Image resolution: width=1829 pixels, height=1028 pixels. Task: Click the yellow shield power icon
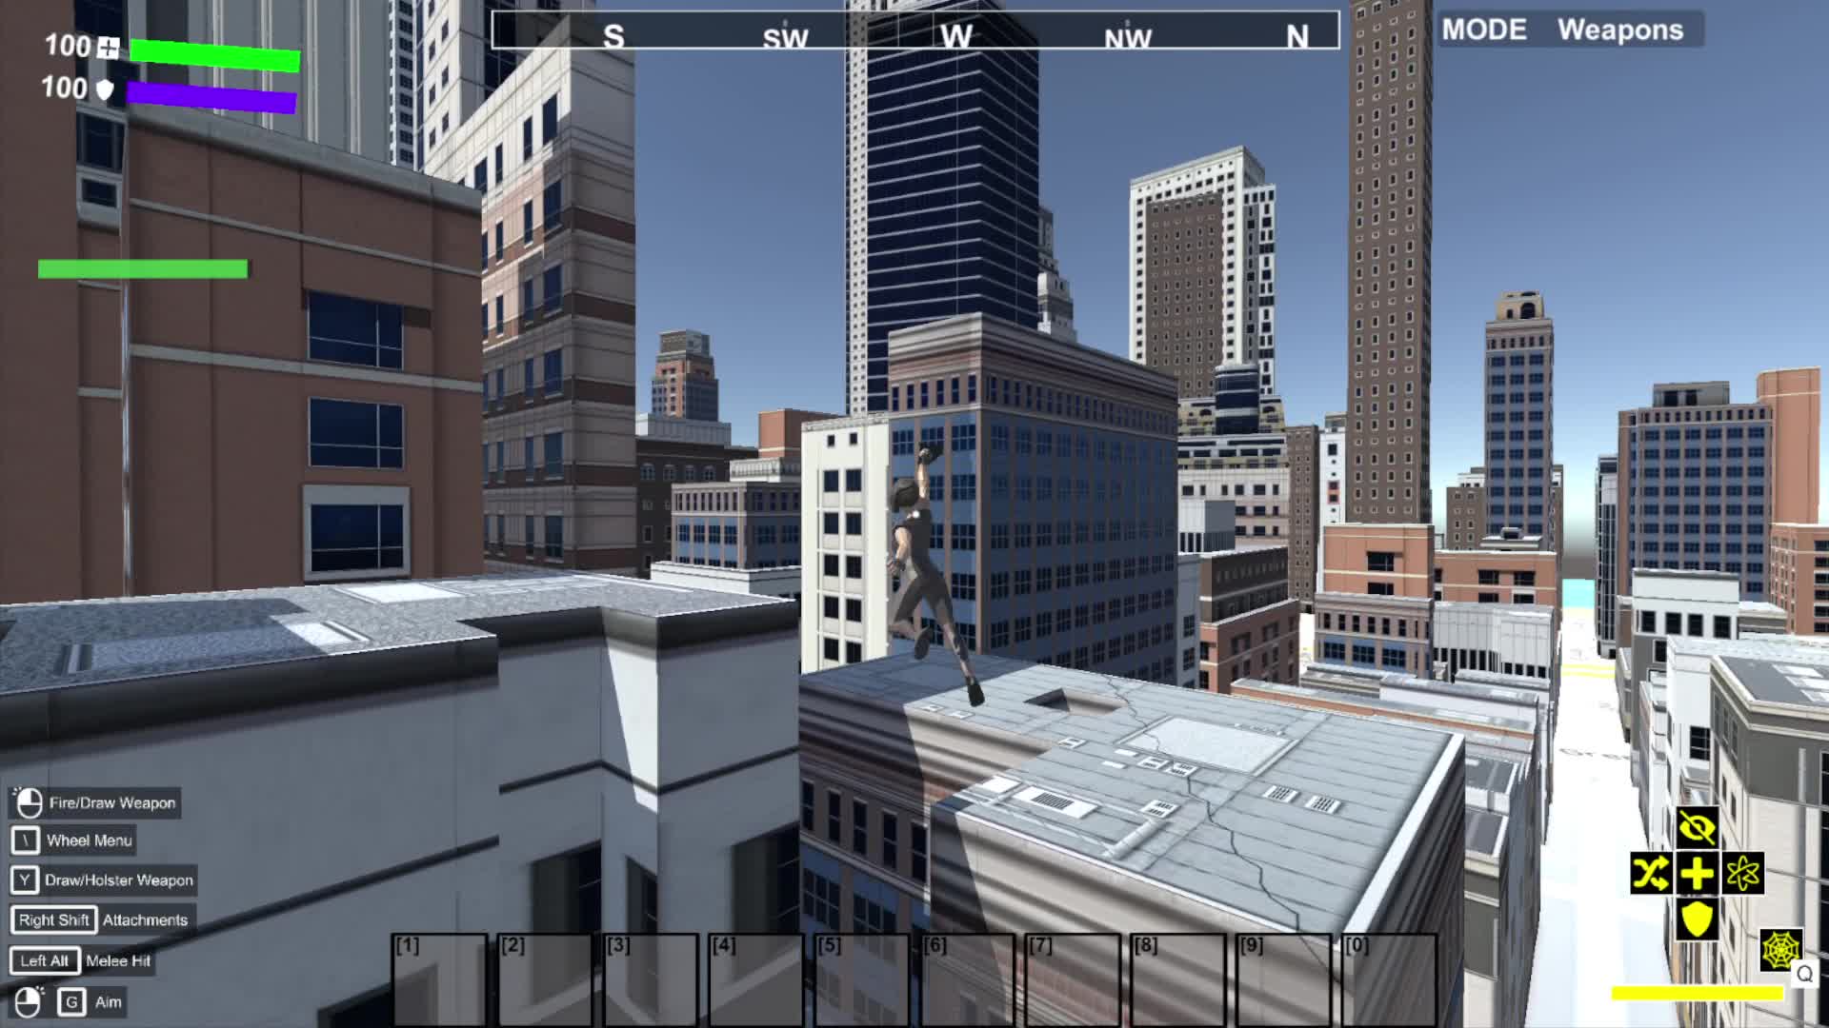(x=1697, y=919)
